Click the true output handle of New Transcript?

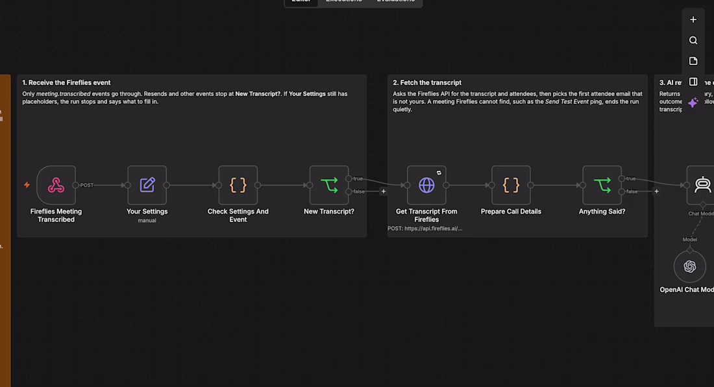click(349, 179)
